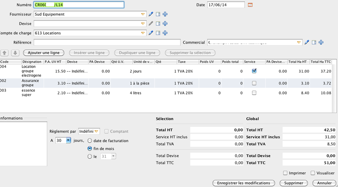338x187 pixels.
Task: Click Supprimer la sélection button
Action: click(x=190, y=53)
